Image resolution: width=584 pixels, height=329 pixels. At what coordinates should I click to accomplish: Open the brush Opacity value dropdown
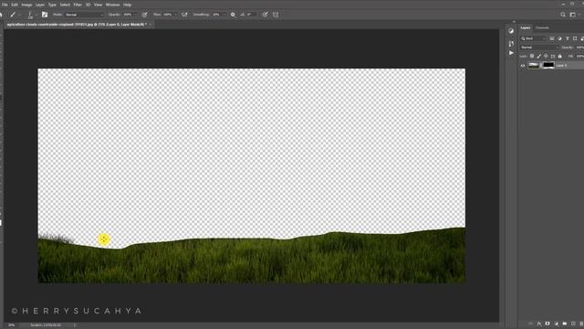coord(130,15)
